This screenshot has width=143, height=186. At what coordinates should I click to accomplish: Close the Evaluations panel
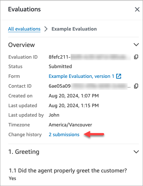point(137,9)
